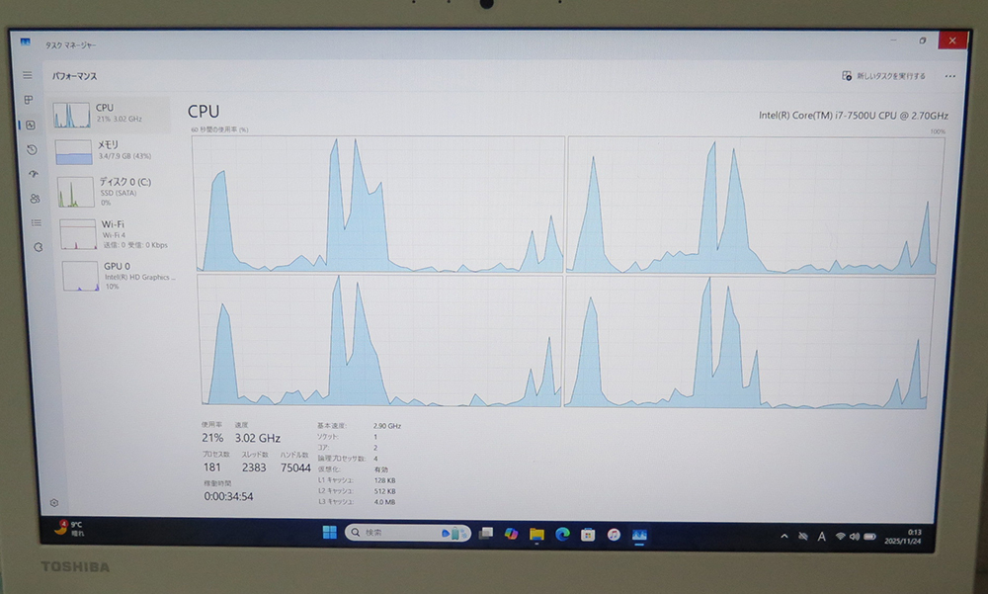Image resolution: width=988 pixels, height=594 pixels.
Task: Click the process count 181
Action: click(x=211, y=467)
